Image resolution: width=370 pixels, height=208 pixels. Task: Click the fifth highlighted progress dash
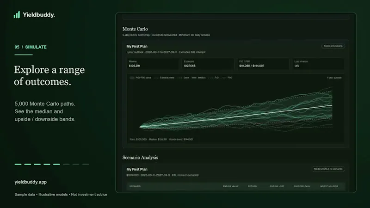pos(56,164)
